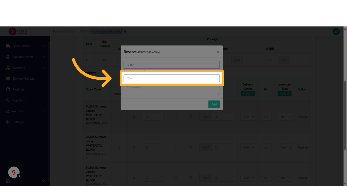Toggle first checkbox in BS000111-BLACK-6 row
Screen dimensions: 347x195
coord(175,147)
